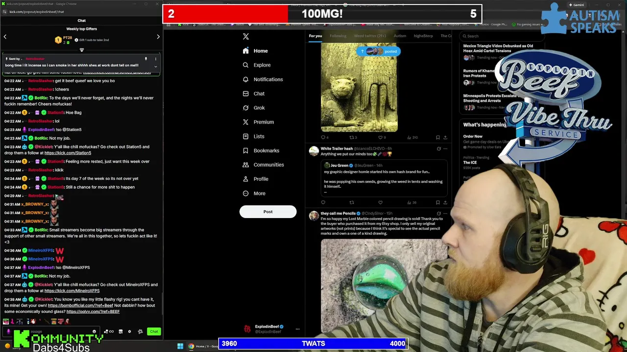Screen dimensions: 627x352
Task: Like White Trailer hash post
Action: [380, 202]
